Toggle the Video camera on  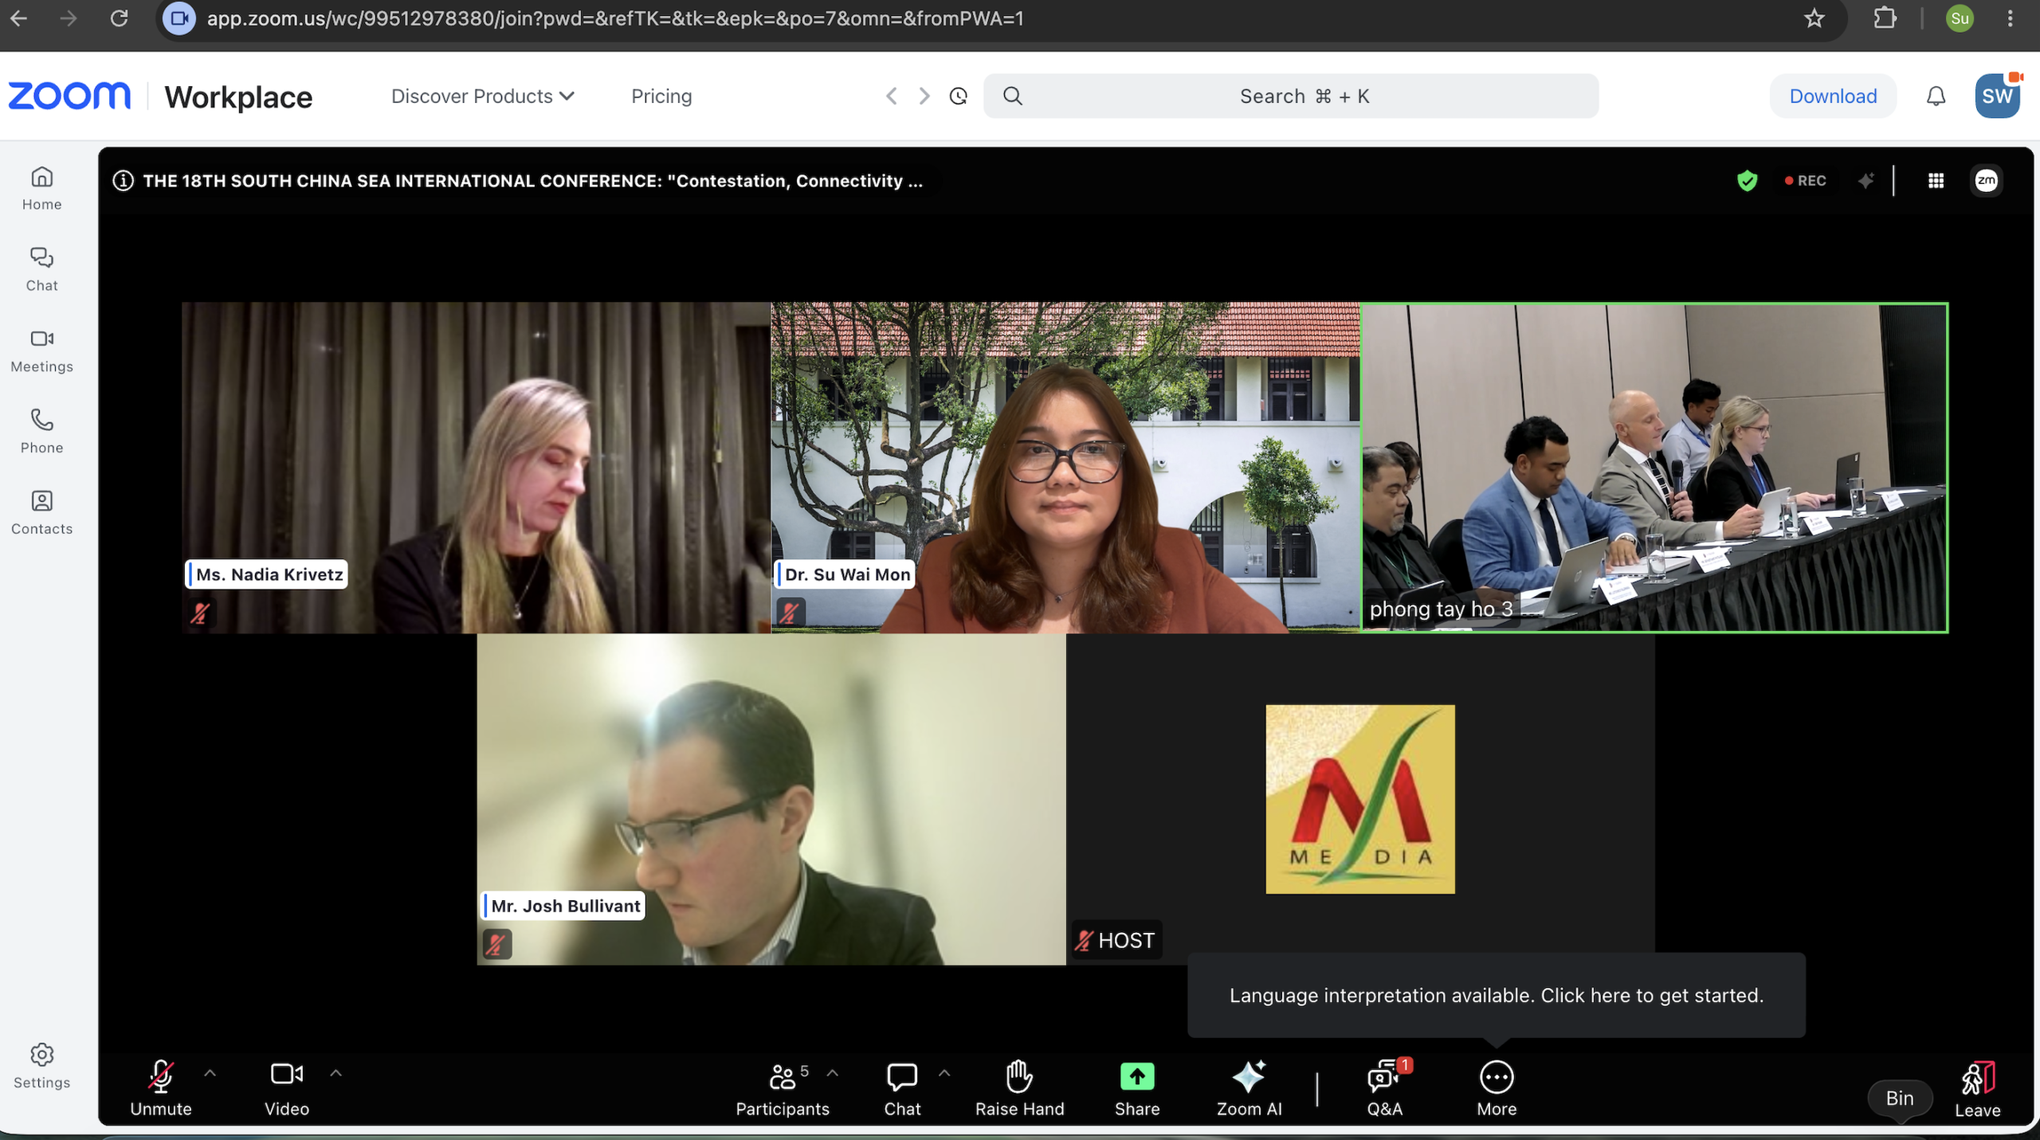coord(287,1087)
